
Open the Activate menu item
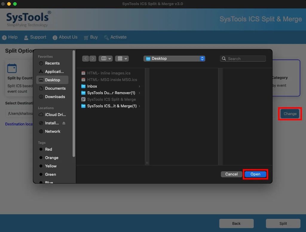click(x=115, y=37)
